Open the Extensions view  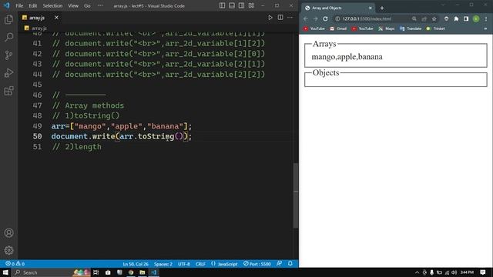pyautogui.click(x=8, y=91)
